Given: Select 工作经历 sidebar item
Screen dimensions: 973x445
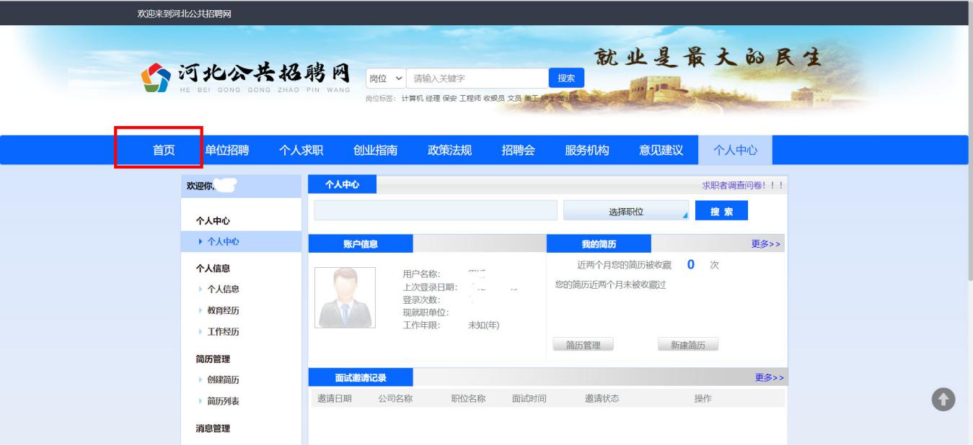Looking at the screenshot, I should click(223, 332).
